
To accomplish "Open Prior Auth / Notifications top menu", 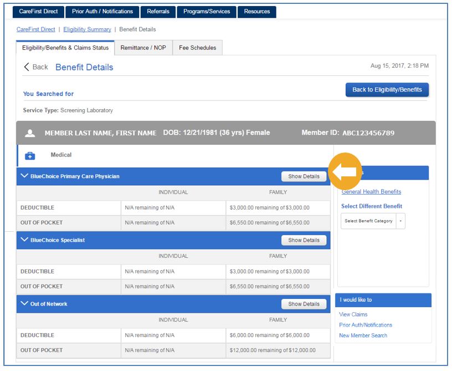I will click(x=102, y=12).
